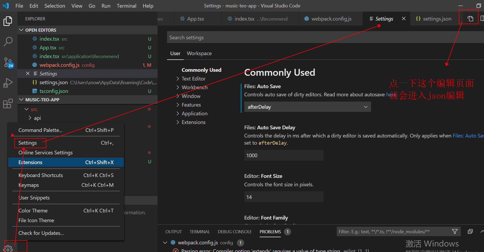Viewport: 484px width, 252px height.
Task: Expand the Features settings category
Action: 178,105
